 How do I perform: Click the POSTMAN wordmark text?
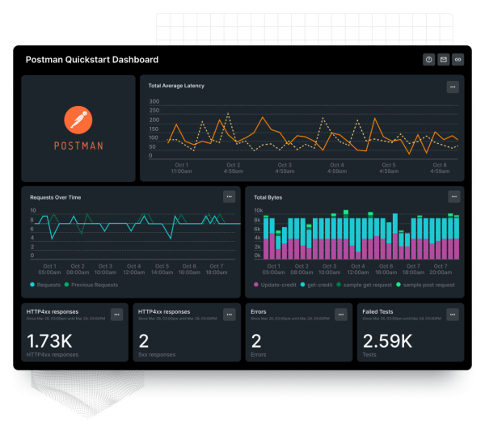pyautogui.click(x=78, y=146)
